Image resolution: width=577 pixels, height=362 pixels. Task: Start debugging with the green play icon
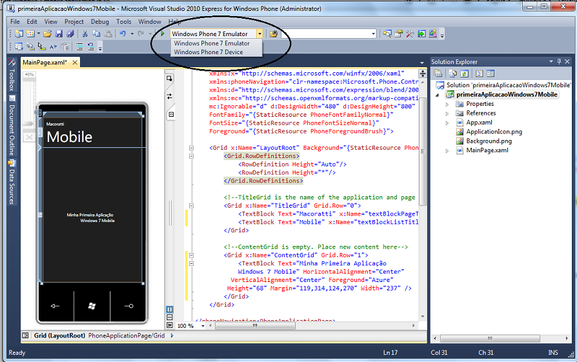[x=162, y=34]
